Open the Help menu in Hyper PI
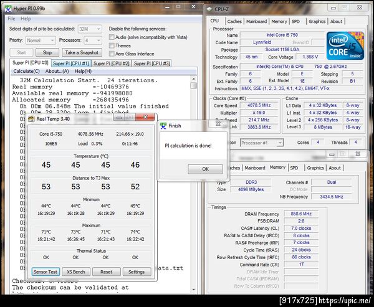 [x=26, y=19]
